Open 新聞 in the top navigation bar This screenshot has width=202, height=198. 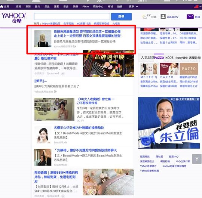pos(28,6)
